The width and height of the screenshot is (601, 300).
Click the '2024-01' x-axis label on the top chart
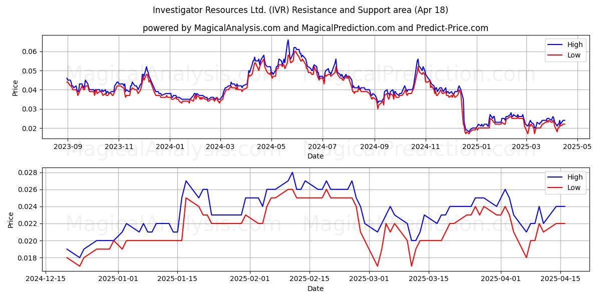pos(169,147)
